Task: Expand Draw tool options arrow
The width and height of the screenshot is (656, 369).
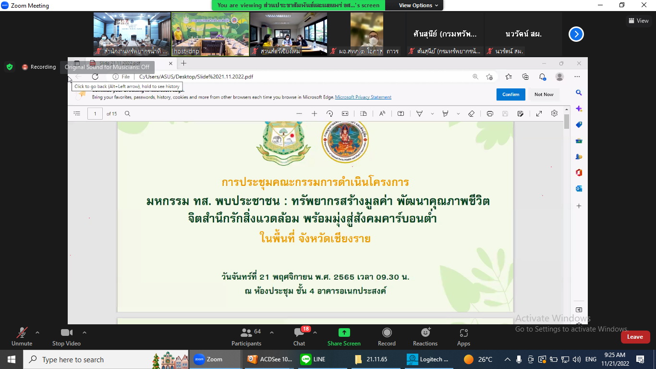Action: (432, 114)
